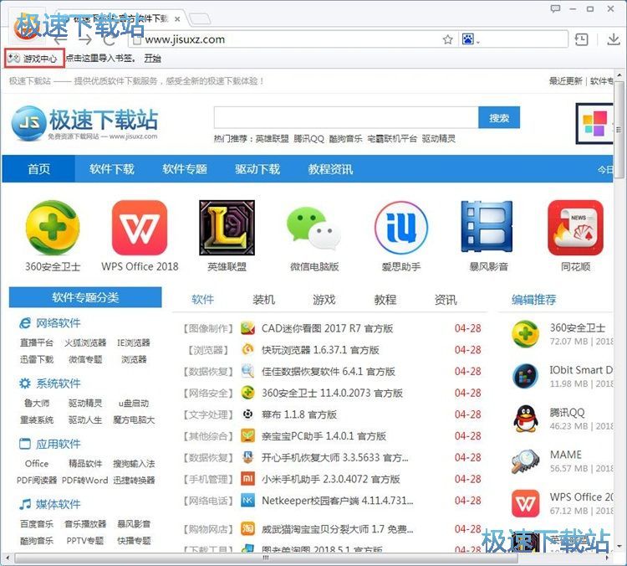Click the scroll down arrow of vertical scrollbar
This screenshot has height=566, width=627.
point(619,546)
